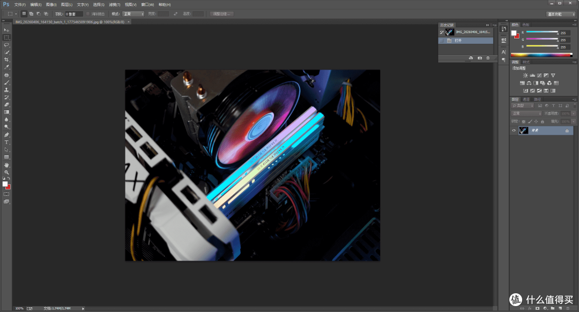This screenshot has height=312, width=579.
Task: Set history brush source on 打开 state
Action: click(442, 41)
